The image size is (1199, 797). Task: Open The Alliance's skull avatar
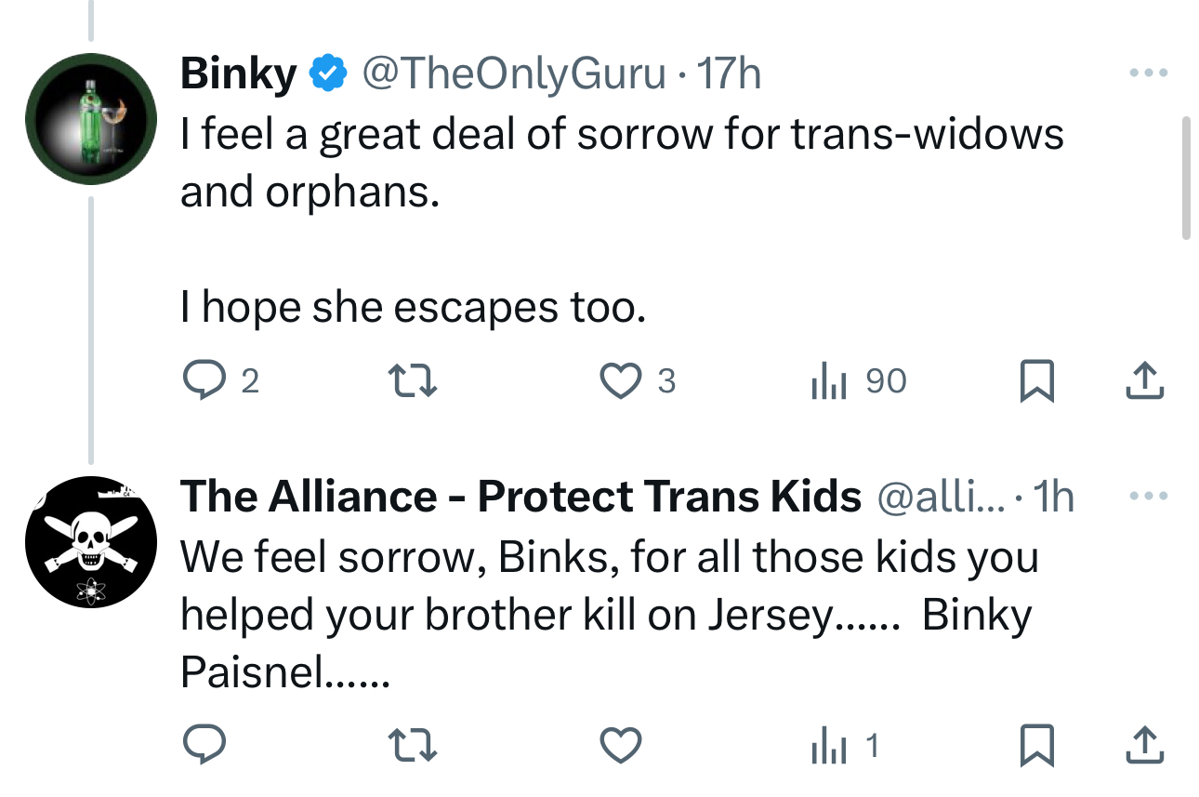(90, 542)
